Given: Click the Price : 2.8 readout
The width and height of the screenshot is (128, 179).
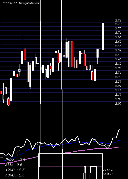Looking at the screenshot, I should point(15,160).
